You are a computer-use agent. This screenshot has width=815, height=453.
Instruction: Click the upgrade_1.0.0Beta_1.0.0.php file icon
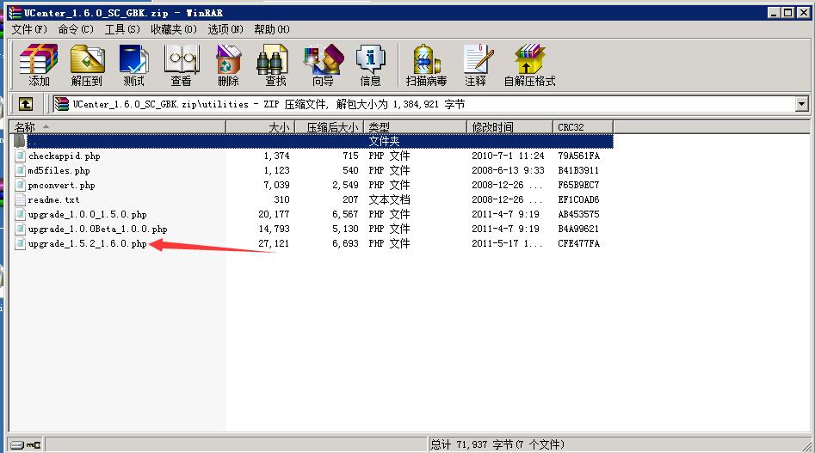20,229
